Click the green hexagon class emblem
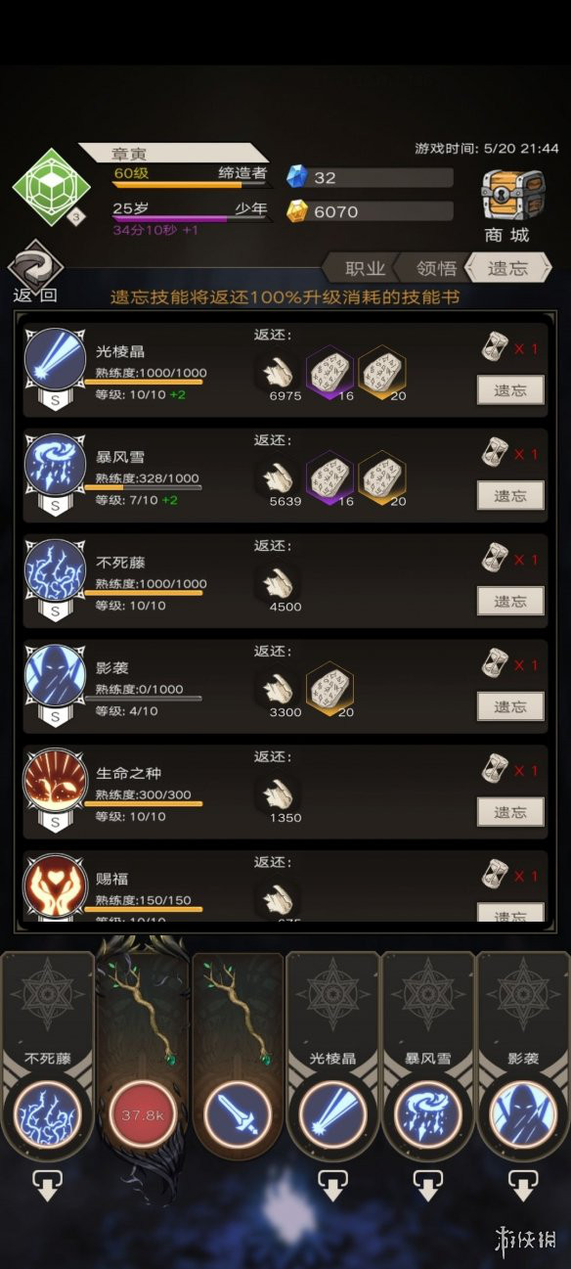Image resolution: width=571 pixels, height=1269 pixels. click(51, 187)
